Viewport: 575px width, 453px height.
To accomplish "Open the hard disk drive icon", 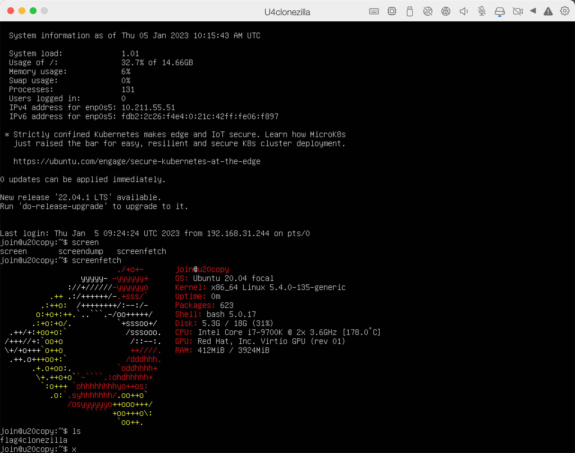I will click(x=499, y=12).
